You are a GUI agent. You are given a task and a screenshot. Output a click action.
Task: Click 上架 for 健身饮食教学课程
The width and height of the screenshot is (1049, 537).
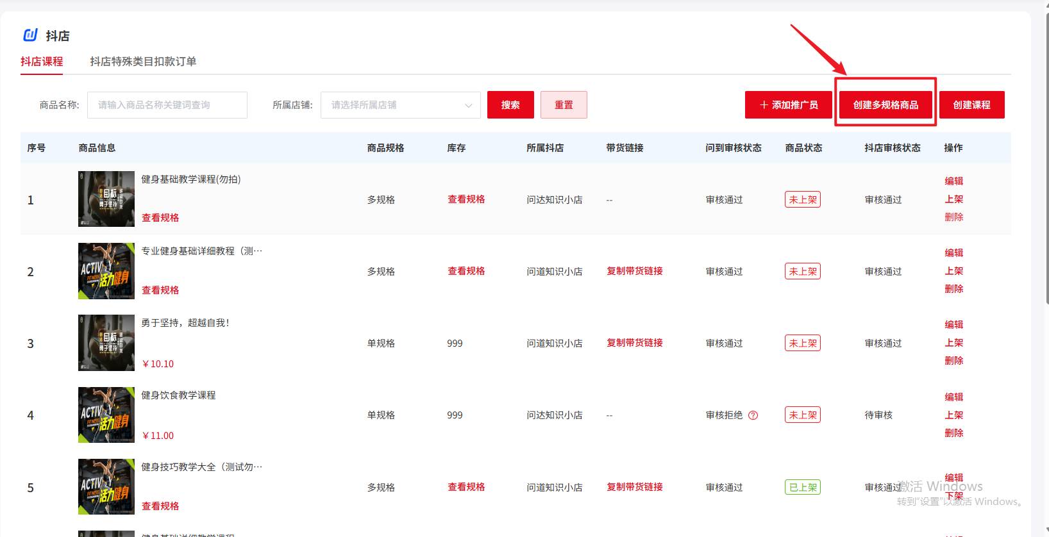954,415
